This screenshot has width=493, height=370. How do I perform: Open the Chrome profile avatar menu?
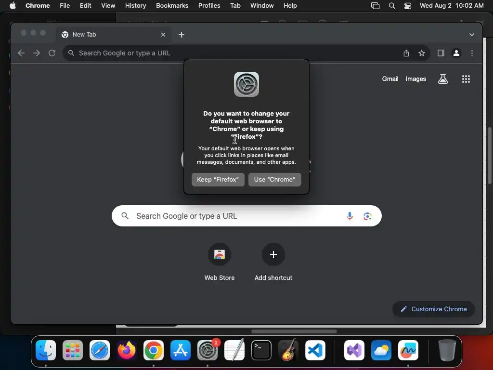point(456,53)
